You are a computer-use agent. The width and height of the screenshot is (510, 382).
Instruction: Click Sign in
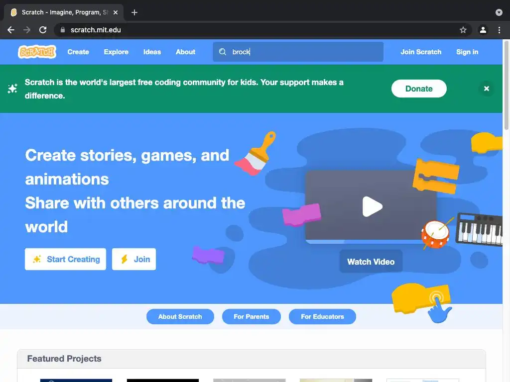(467, 52)
